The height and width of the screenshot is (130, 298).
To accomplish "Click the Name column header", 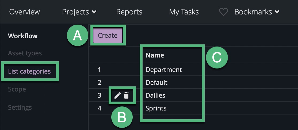I will pos(155,55).
